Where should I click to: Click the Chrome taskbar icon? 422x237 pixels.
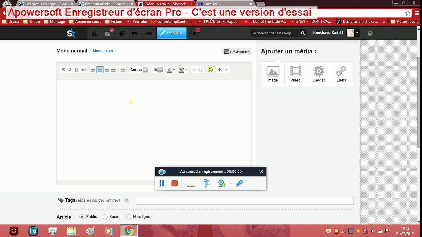pos(129,231)
